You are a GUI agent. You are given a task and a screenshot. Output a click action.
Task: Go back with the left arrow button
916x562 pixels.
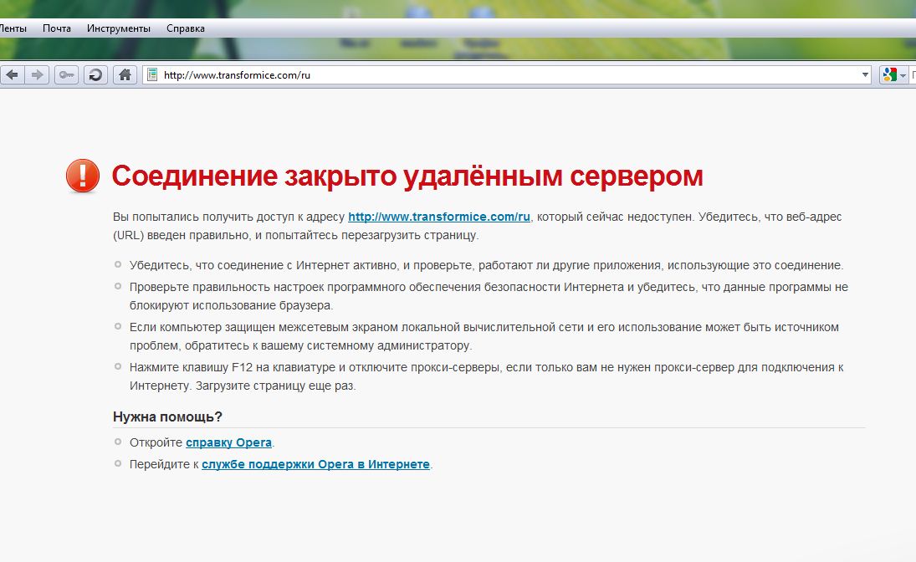coord(13,74)
